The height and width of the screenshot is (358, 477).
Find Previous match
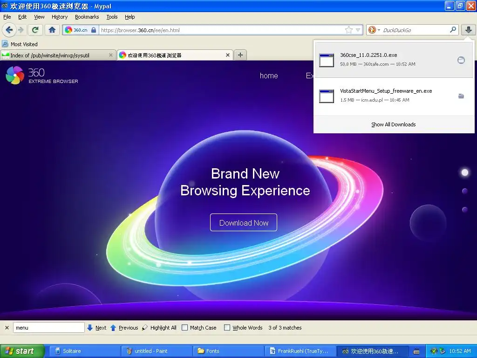[x=124, y=328]
